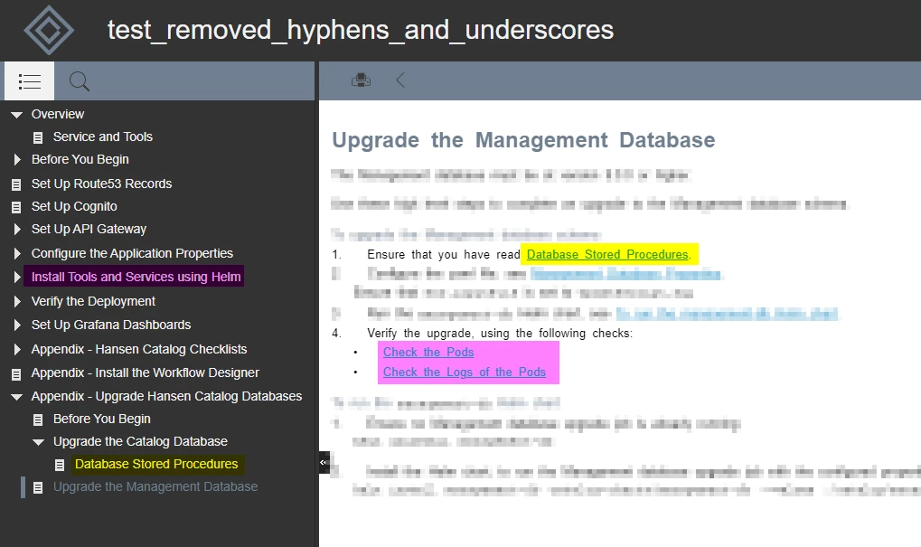Open the search tab
The width and height of the screenshot is (921, 547).
pos(80,81)
